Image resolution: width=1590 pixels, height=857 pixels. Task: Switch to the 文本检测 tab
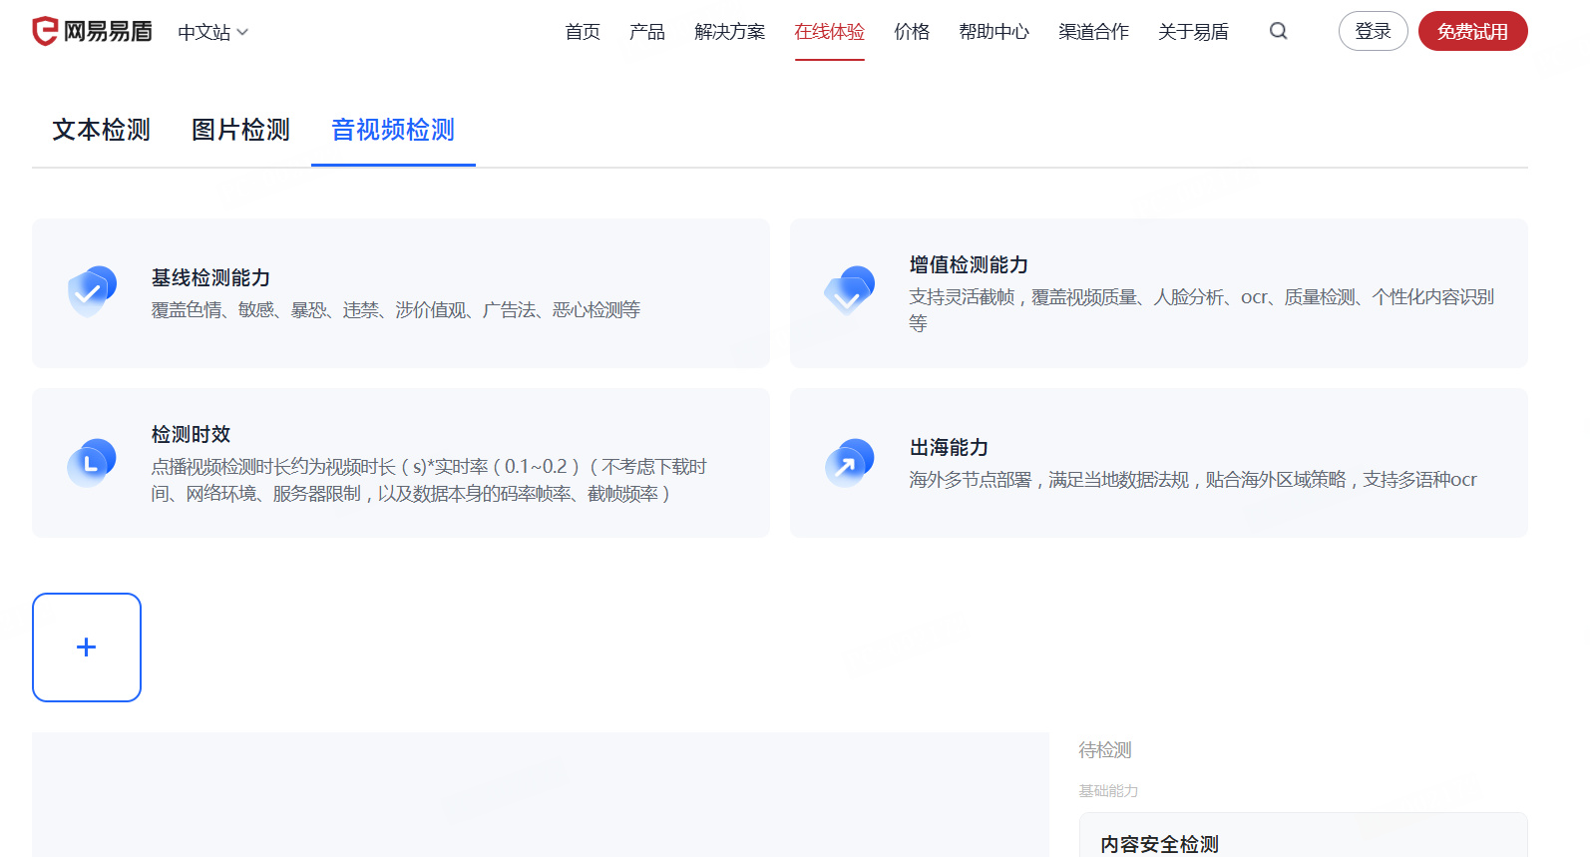click(x=102, y=130)
